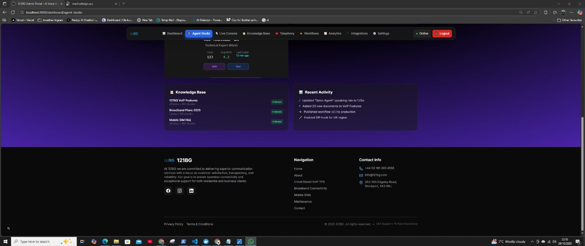Open the Mobile SIMs footer link
The height and width of the screenshot is (246, 585).
tap(302, 195)
